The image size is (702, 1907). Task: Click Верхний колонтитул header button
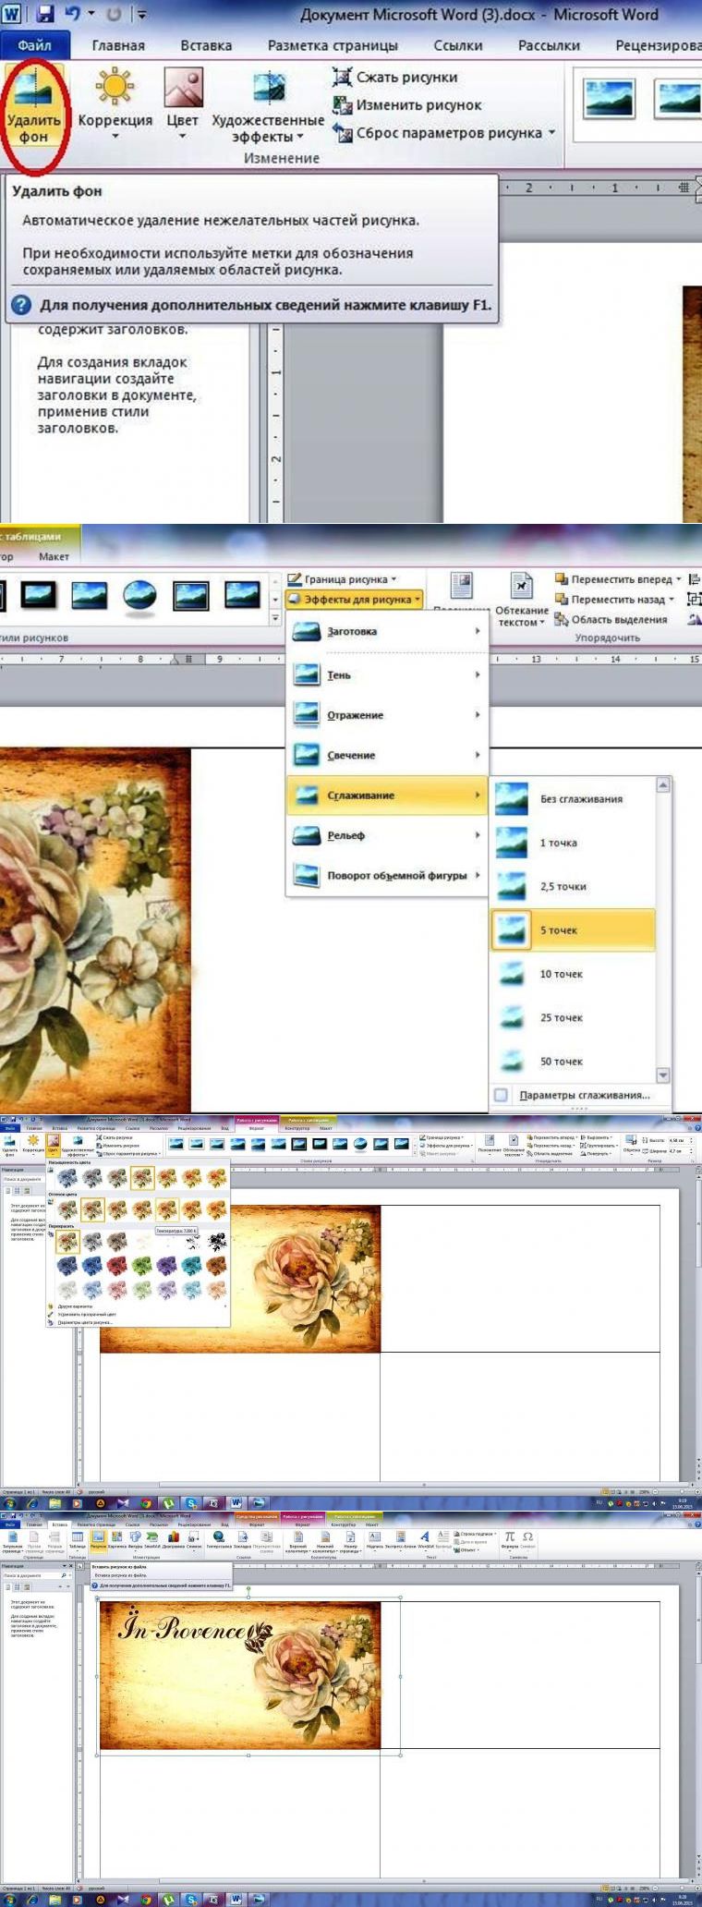click(297, 1543)
